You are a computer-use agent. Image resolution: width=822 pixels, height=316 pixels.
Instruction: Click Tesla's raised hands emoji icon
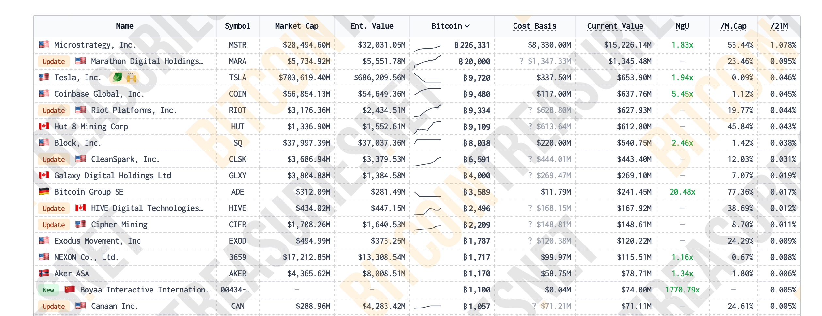[131, 77]
